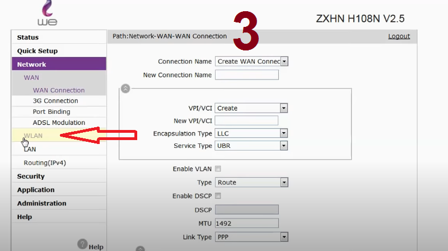Image resolution: width=448 pixels, height=251 pixels.
Task: Open the Connection Name dropdown
Action: 251,62
